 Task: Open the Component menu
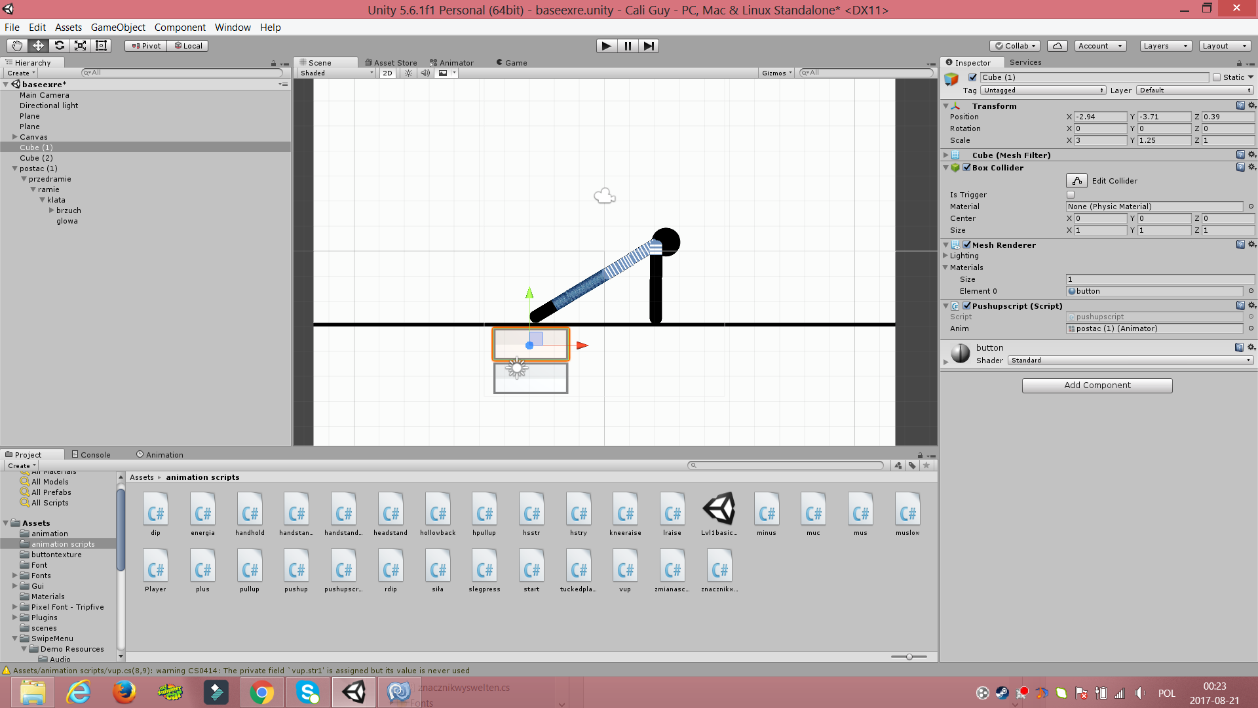[180, 28]
